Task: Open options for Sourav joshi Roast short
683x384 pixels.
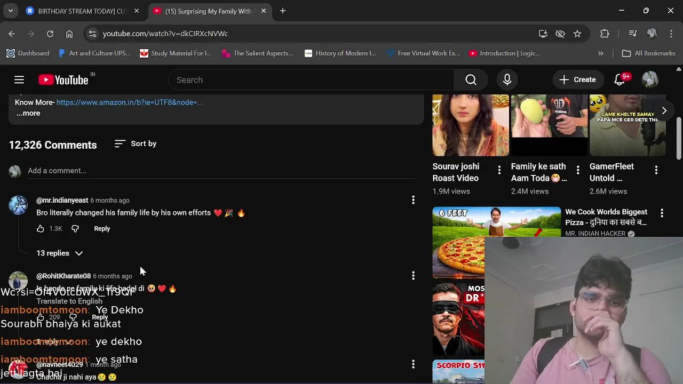Action: 499,170
